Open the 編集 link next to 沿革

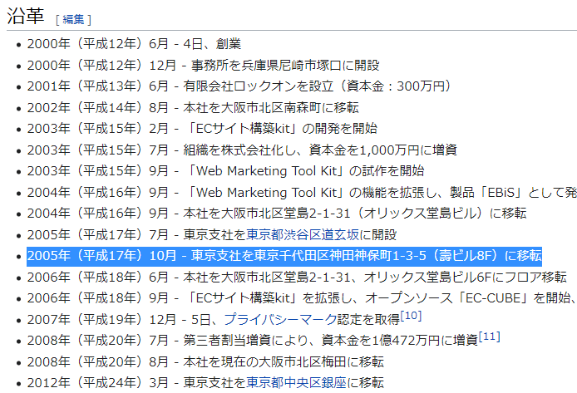(73, 19)
